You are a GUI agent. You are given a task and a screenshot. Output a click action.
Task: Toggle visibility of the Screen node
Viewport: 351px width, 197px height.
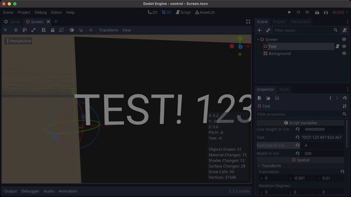pos(344,39)
